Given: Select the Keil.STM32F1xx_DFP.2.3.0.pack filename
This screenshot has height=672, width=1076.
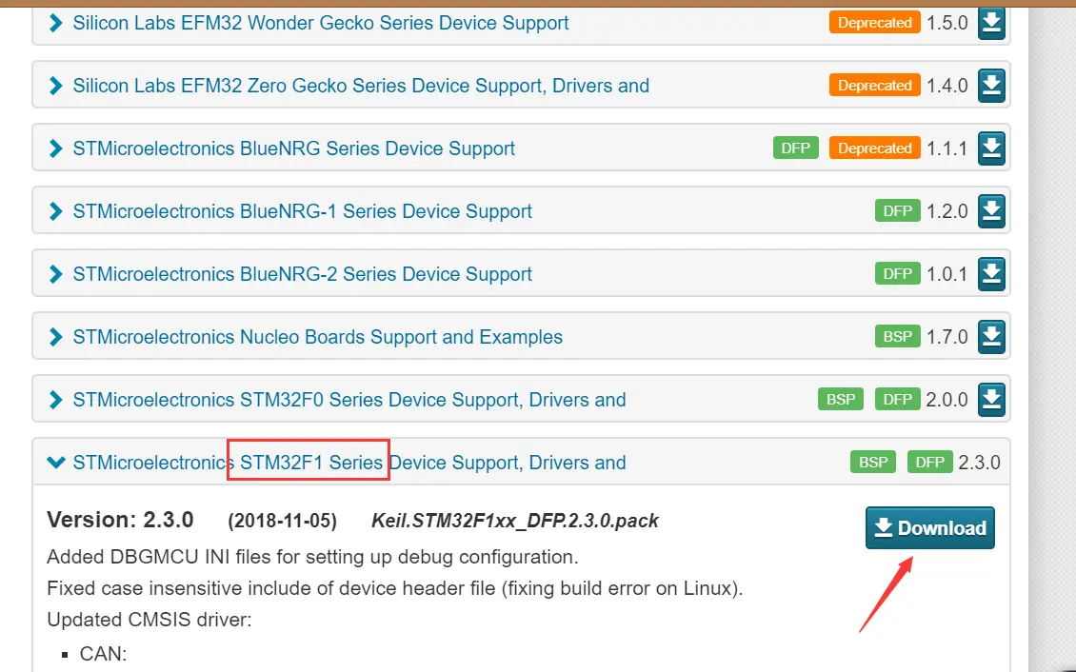Looking at the screenshot, I should point(514,522).
